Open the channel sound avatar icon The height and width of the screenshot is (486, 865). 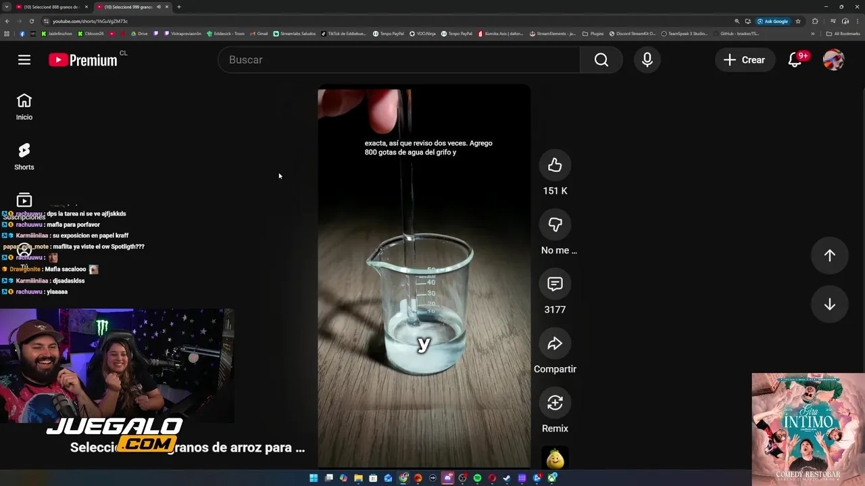[x=555, y=458]
